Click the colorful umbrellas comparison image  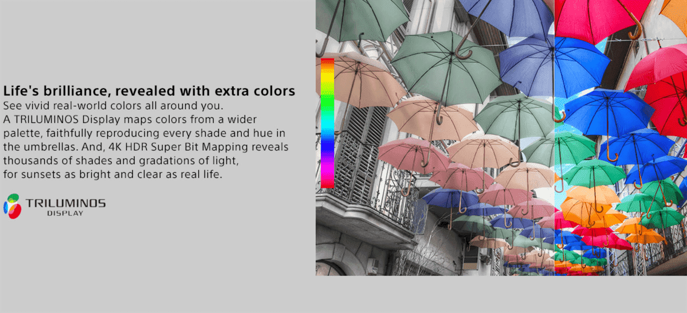click(501, 137)
